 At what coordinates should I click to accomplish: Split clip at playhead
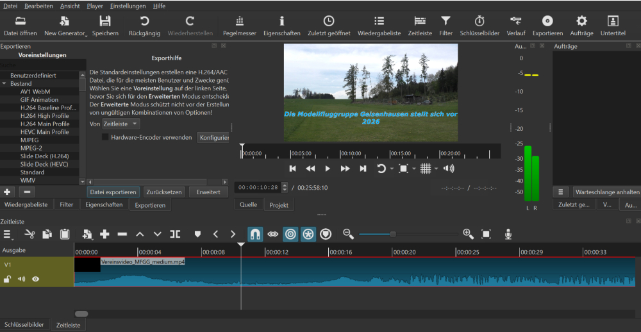click(x=176, y=234)
